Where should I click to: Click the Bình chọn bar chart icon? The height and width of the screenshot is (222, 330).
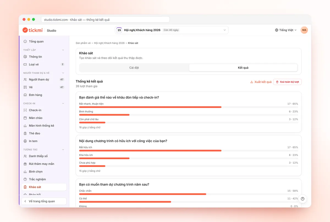[25, 172]
